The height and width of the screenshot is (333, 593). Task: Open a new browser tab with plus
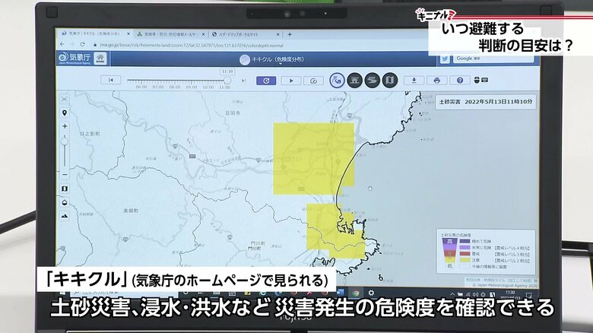click(290, 34)
